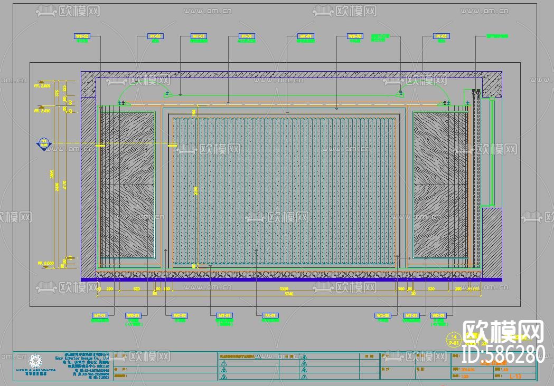Select the 2014.04 date in title block
This screenshot has height=386, width=554.
point(468,370)
